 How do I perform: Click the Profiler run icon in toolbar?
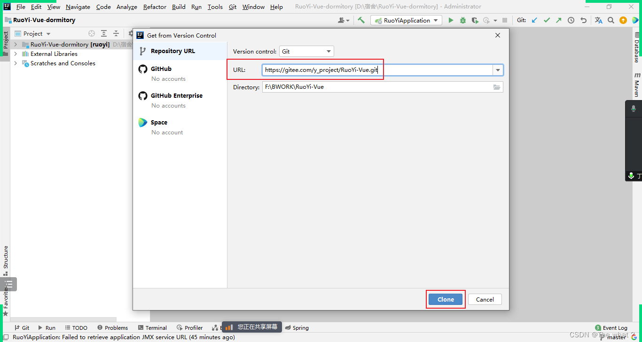pos(486,20)
